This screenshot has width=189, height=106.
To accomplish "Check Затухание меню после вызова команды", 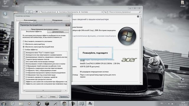I will 24,62.
